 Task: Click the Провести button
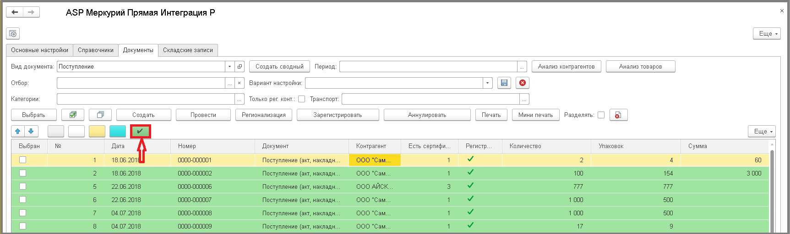tap(203, 115)
